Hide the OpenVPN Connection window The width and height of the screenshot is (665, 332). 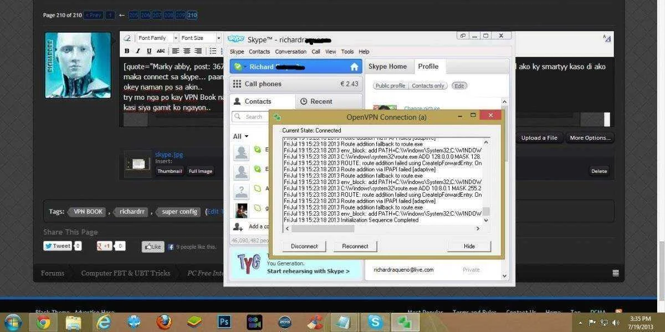[469, 246]
